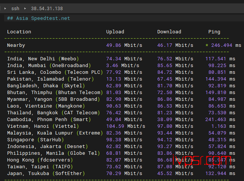Click Kuala Lumpur download 93.44

(165, 133)
